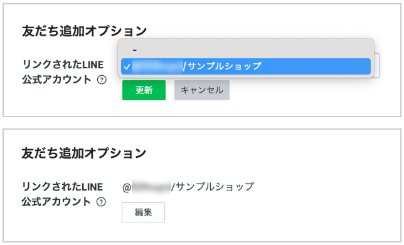
Task: Click the blurred account ID in the highlighted option
Action: pyautogui.click(x=157, y=66)
